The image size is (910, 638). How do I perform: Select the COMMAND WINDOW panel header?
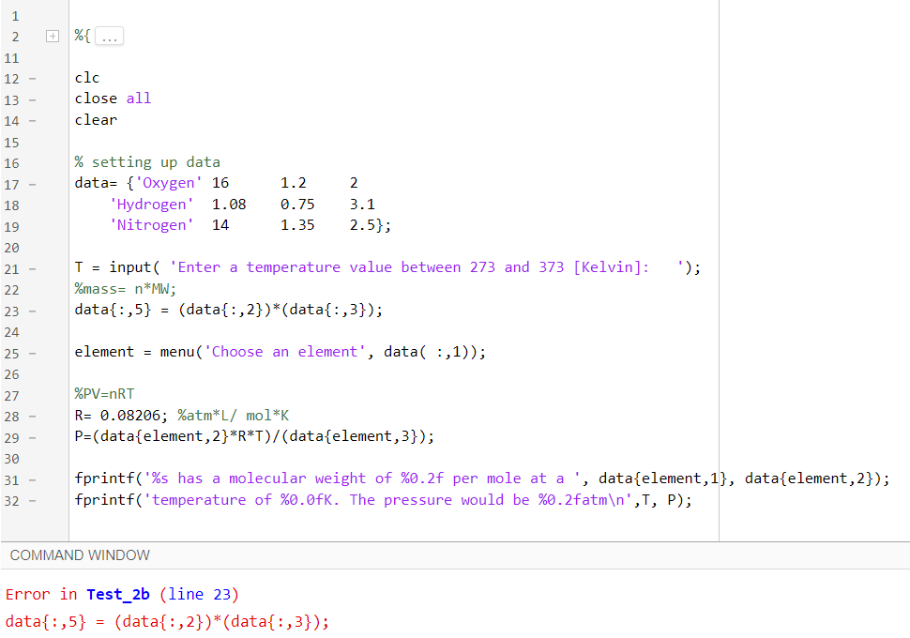pos(78,555)
